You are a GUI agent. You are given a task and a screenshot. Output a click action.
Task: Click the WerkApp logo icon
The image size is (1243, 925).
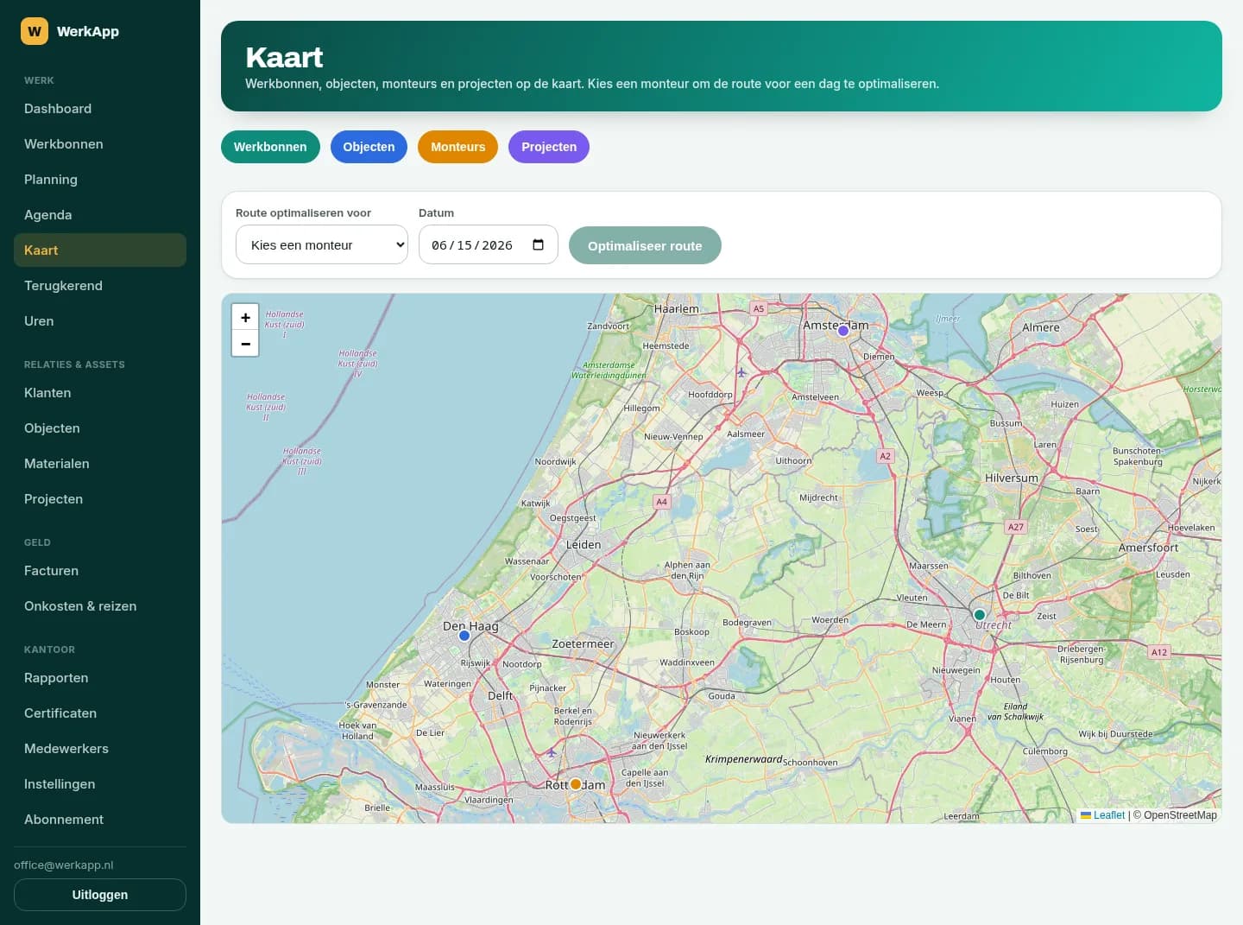(35, 31)
